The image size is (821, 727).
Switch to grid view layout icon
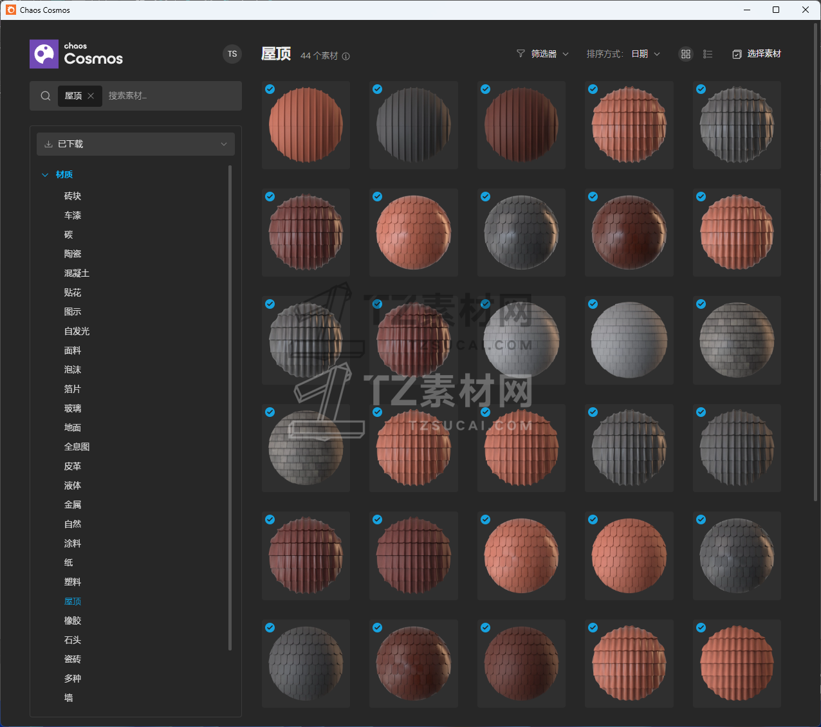pos(686,54)
